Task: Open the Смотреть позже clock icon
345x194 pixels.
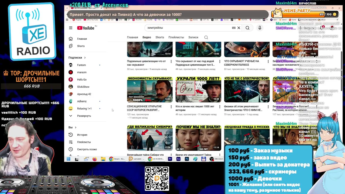Action: [x=71, y=149]
